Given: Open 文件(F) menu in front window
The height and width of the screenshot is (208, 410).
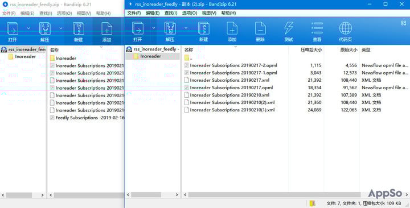Looking at the screenshot, I should [134, 13].
